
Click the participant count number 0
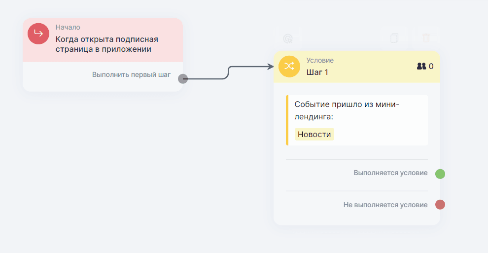click(x=431, y=66)
